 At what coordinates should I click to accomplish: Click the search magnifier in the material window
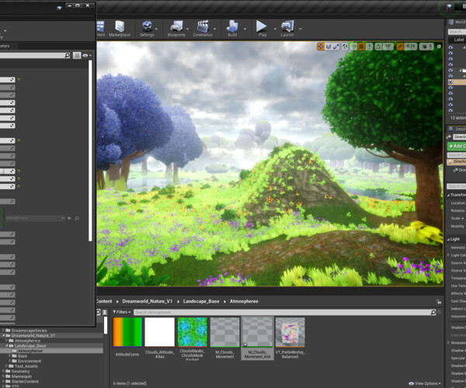[68, 56]
